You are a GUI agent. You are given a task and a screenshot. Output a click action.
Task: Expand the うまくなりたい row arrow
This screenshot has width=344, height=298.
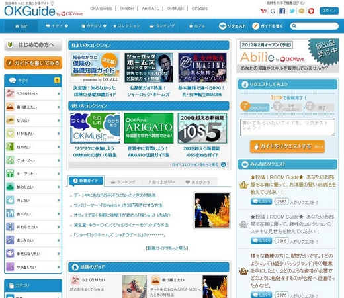(x=59, y=93)
